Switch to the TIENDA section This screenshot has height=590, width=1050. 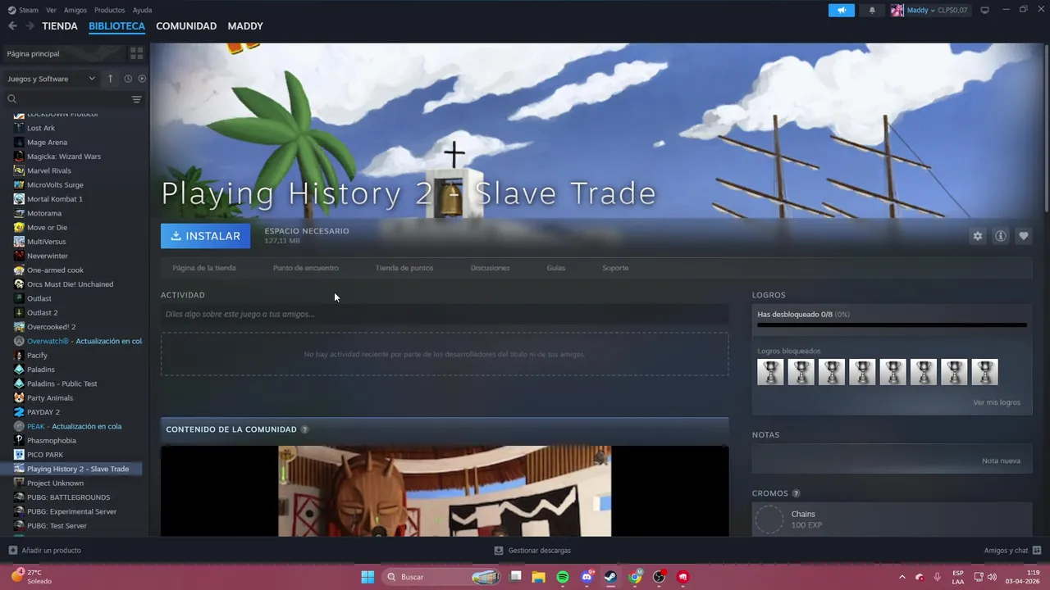[x=60, y=26]
